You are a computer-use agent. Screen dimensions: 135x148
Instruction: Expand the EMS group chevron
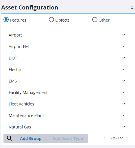pyautogui.click(x=124, y=81)
